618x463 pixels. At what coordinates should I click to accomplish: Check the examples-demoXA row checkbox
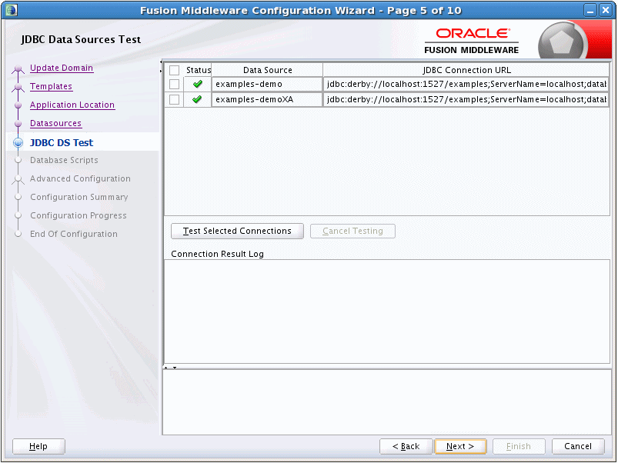(x=174, y=100)
